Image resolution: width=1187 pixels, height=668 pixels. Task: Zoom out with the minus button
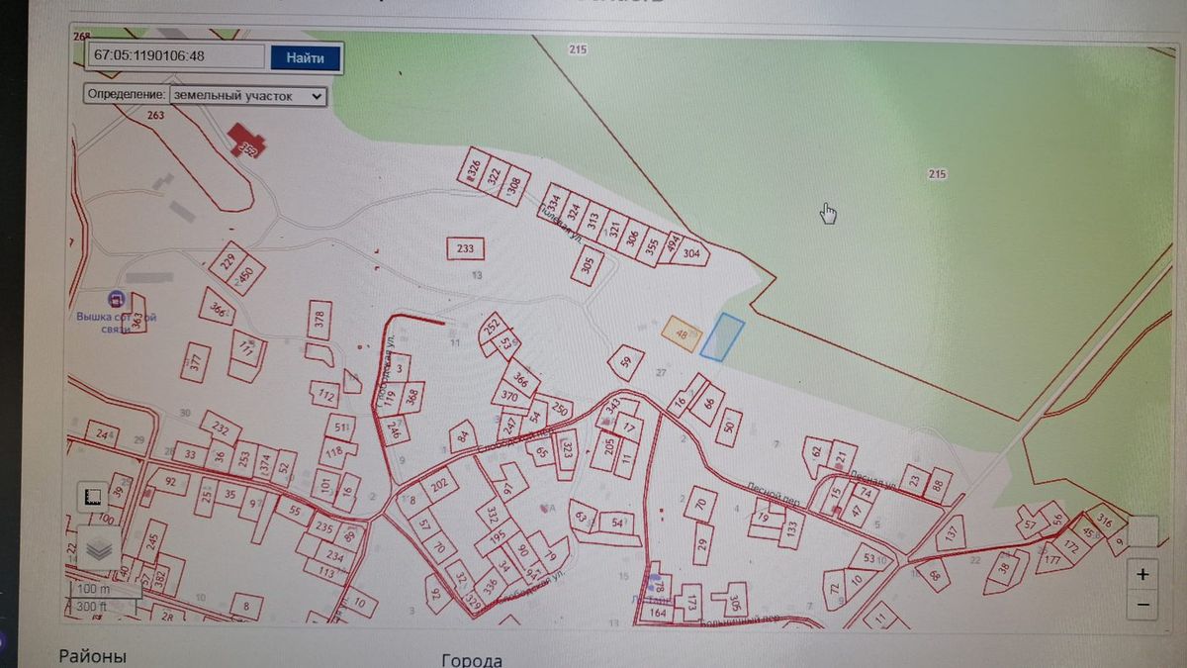coord(1142,604)
